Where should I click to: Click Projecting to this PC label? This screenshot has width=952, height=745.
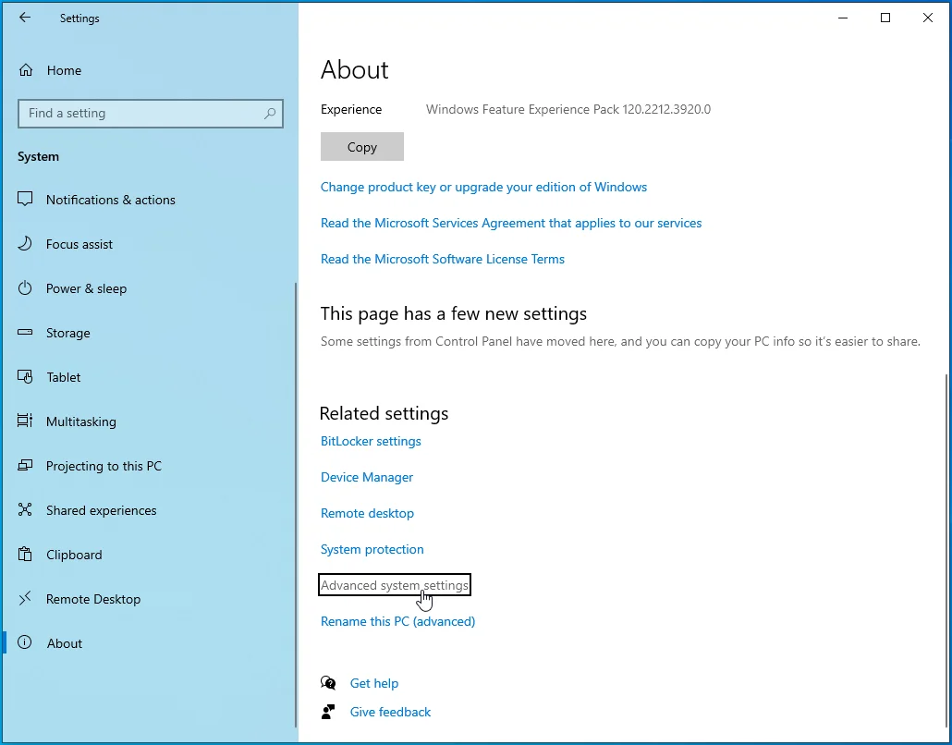coord(104,466)
